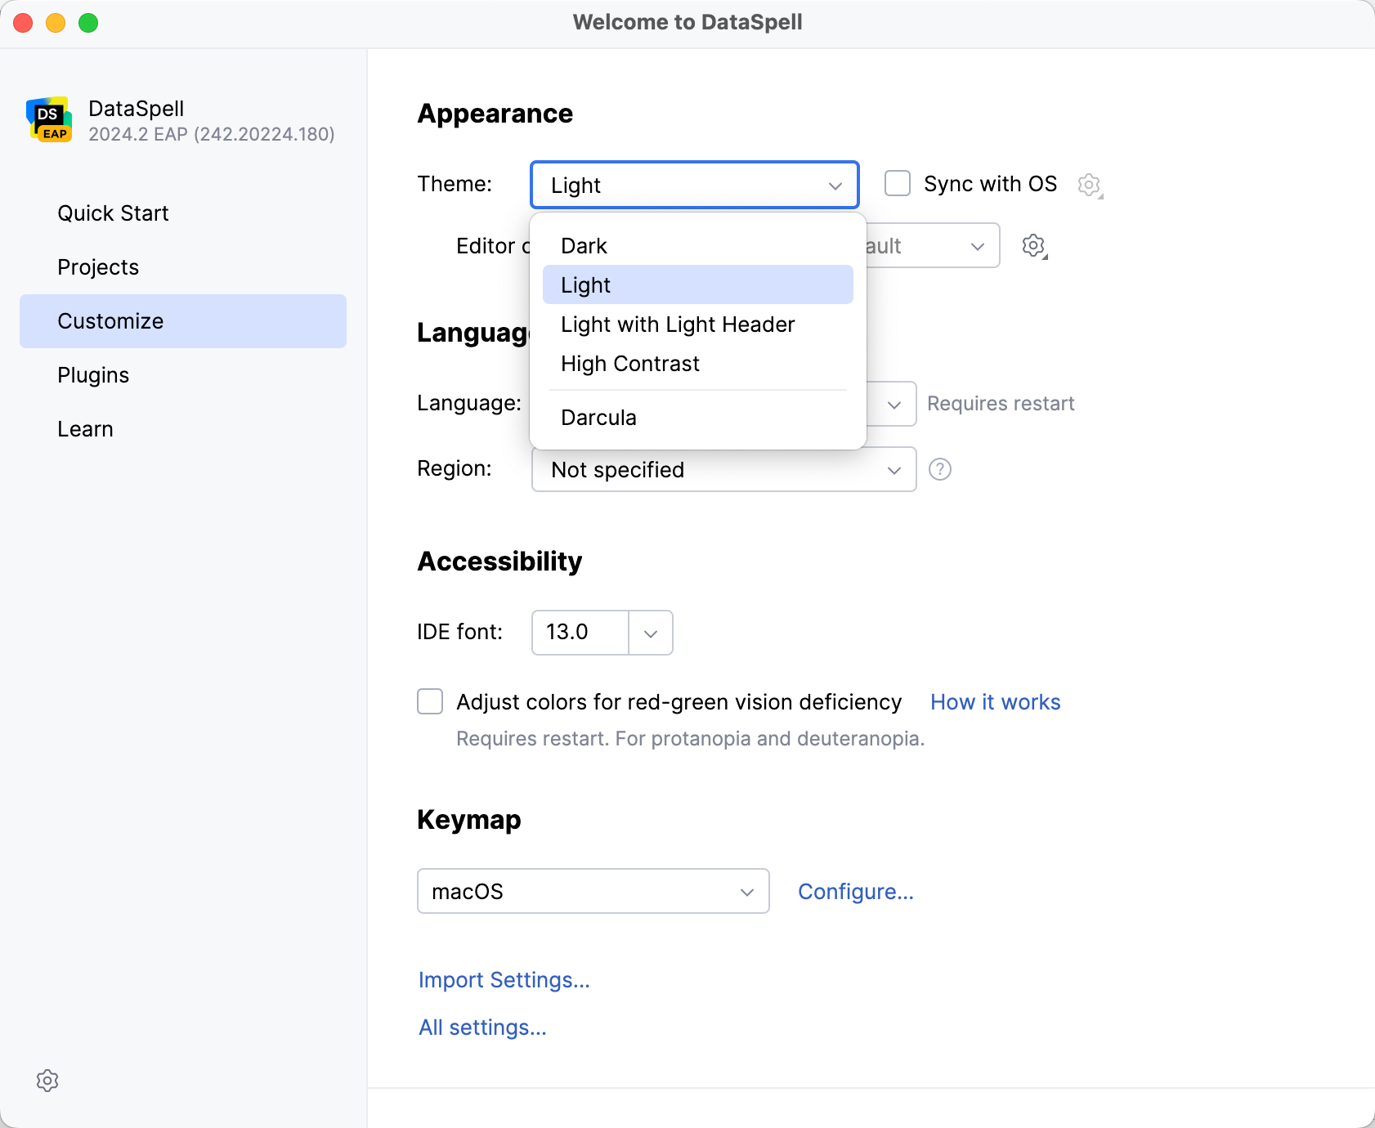Enable Sync with OS

[898, 183]
